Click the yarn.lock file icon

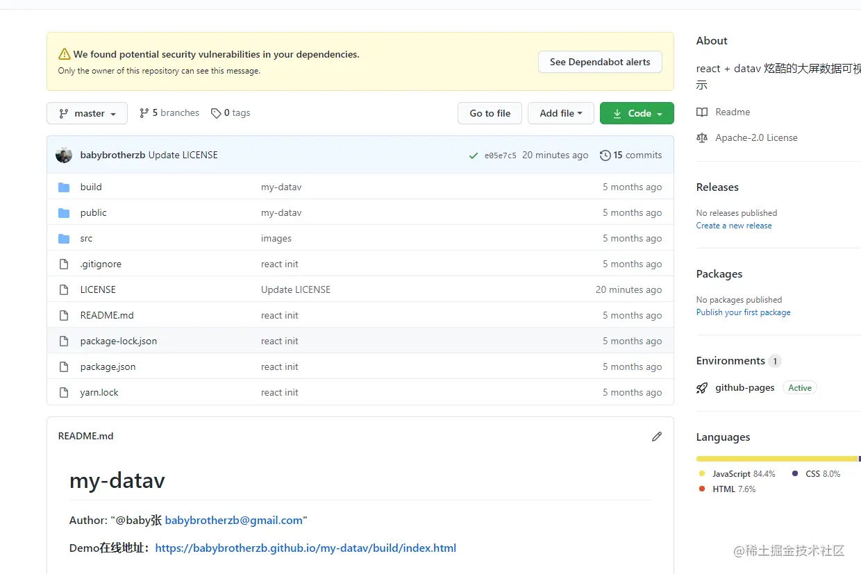(64, 392)
